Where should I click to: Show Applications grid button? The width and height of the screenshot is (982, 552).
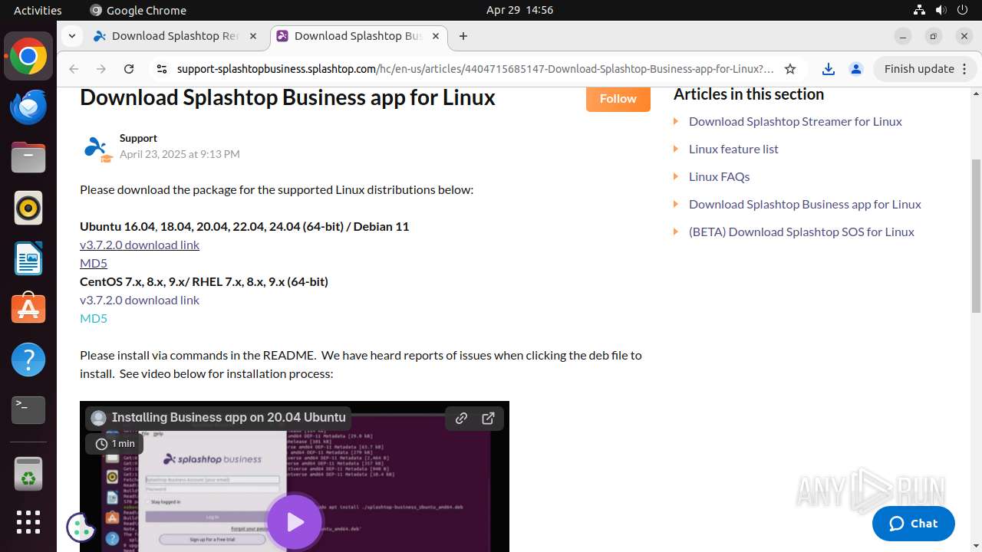28,522
